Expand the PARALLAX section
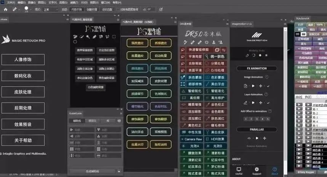 click(257, 129)
